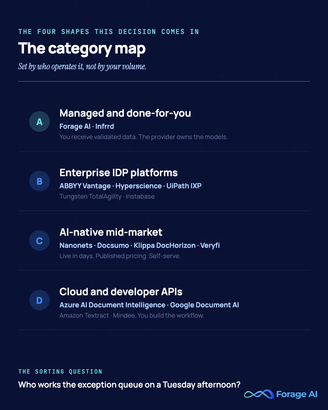Viewport: 328px width, 410px height.
Task: Click 'You receive validated data' description
Action: (144, 137)
